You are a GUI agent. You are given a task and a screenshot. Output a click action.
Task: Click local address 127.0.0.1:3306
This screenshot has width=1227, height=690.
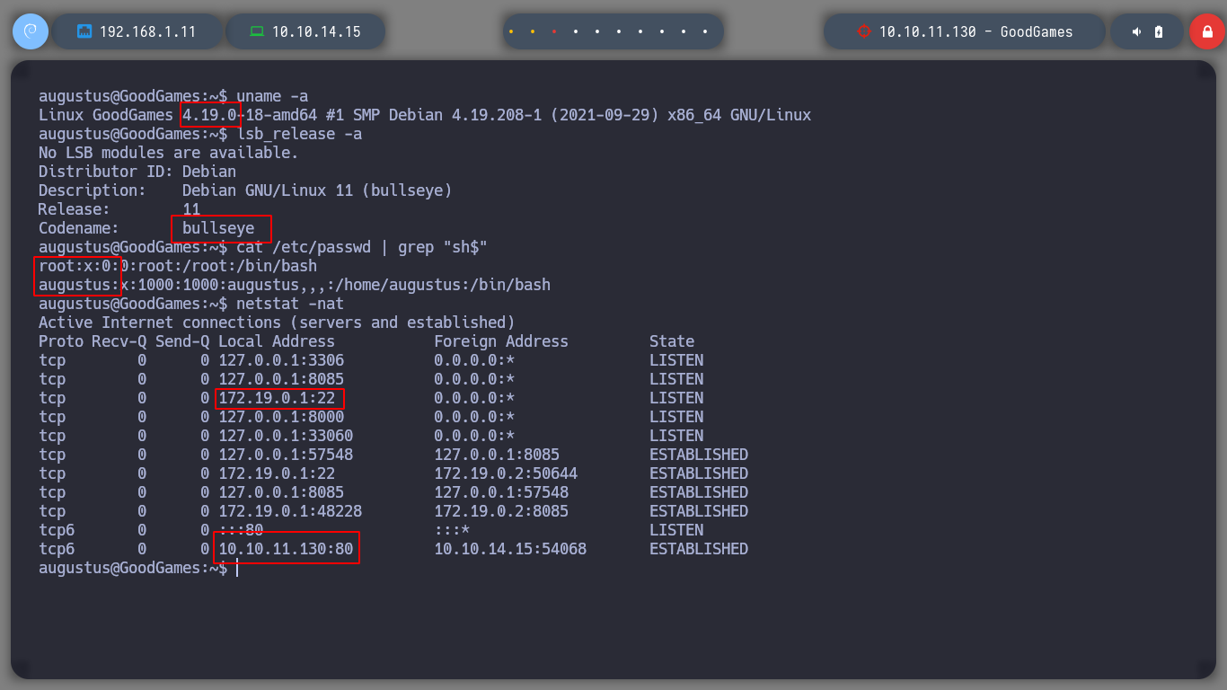pyautogui.click(x=281, y=360)
